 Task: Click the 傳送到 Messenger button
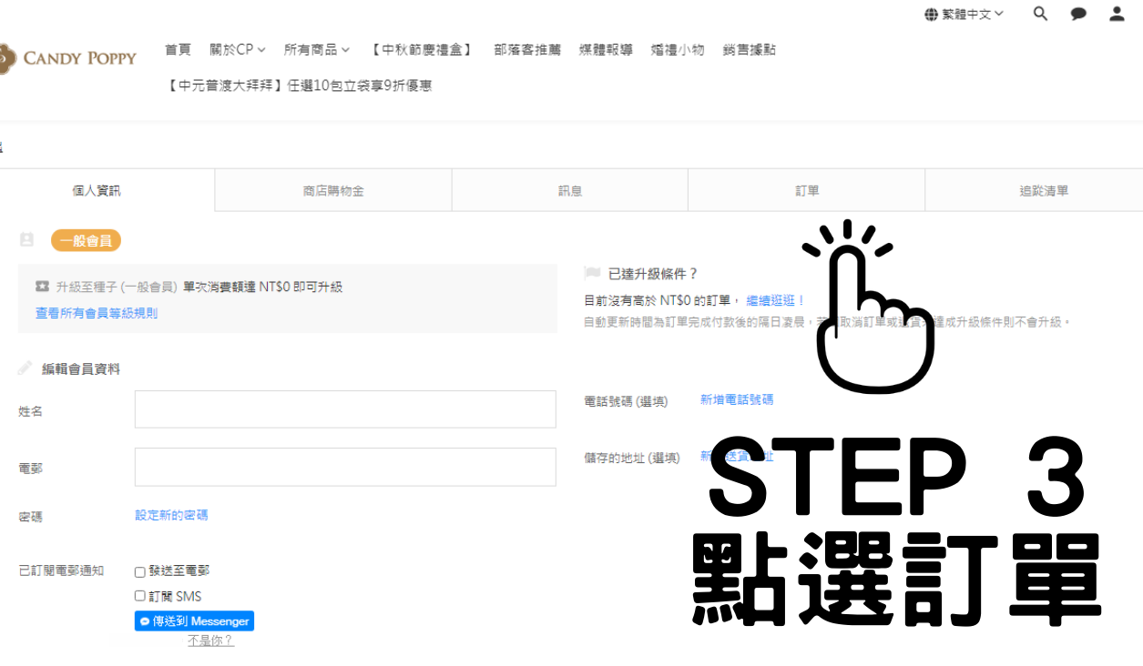pos(194,621)
